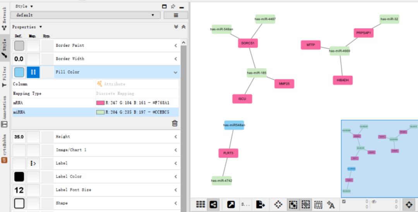Screen dimensions: 418x212
Task: Pin the Style panel
Action: point(173,7)
